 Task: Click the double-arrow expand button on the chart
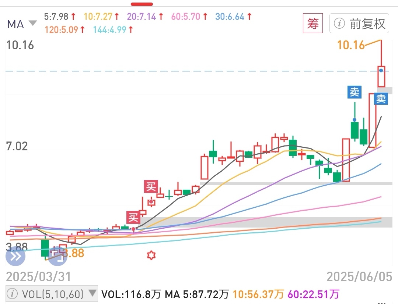15,257
